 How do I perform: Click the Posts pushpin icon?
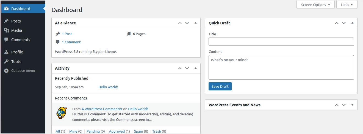click(6, 21)
